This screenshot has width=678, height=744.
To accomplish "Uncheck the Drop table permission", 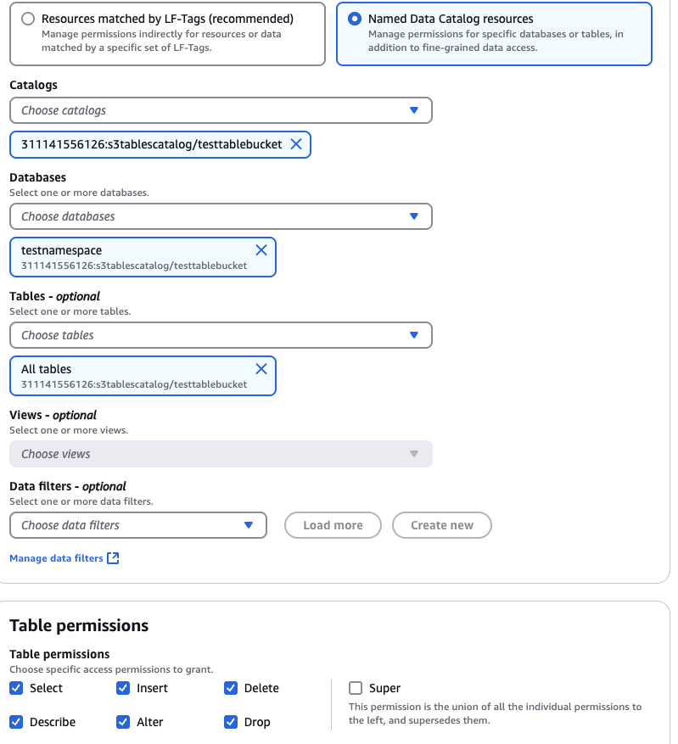I will coord(231,722).
